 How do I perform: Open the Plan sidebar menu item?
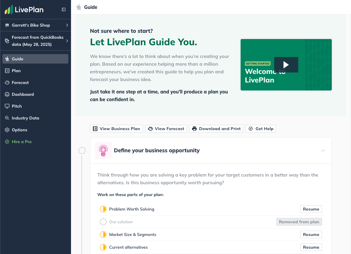tap(36, 71)
